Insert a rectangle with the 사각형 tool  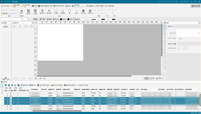[x=56, y=12]
